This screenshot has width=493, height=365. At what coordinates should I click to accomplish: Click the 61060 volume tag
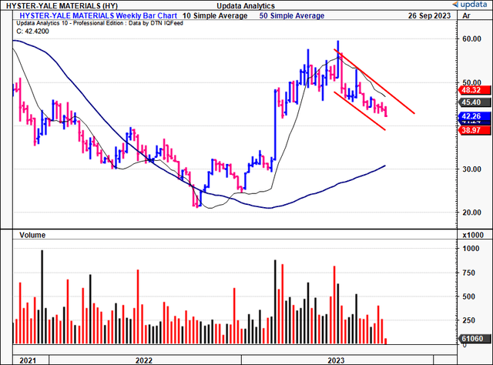[x=475, y=339]
